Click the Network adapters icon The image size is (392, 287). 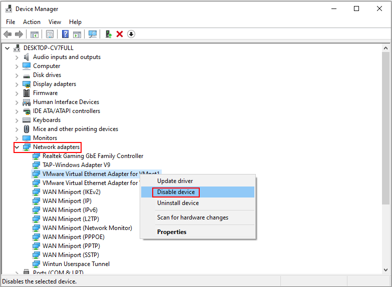27,147
